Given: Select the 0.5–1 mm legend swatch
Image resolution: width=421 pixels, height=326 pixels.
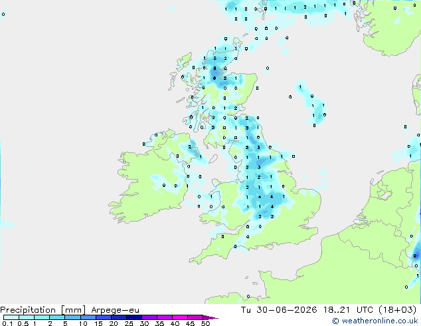Looking at the screenshot, I should pyautogui.click(x=27, y=317).
